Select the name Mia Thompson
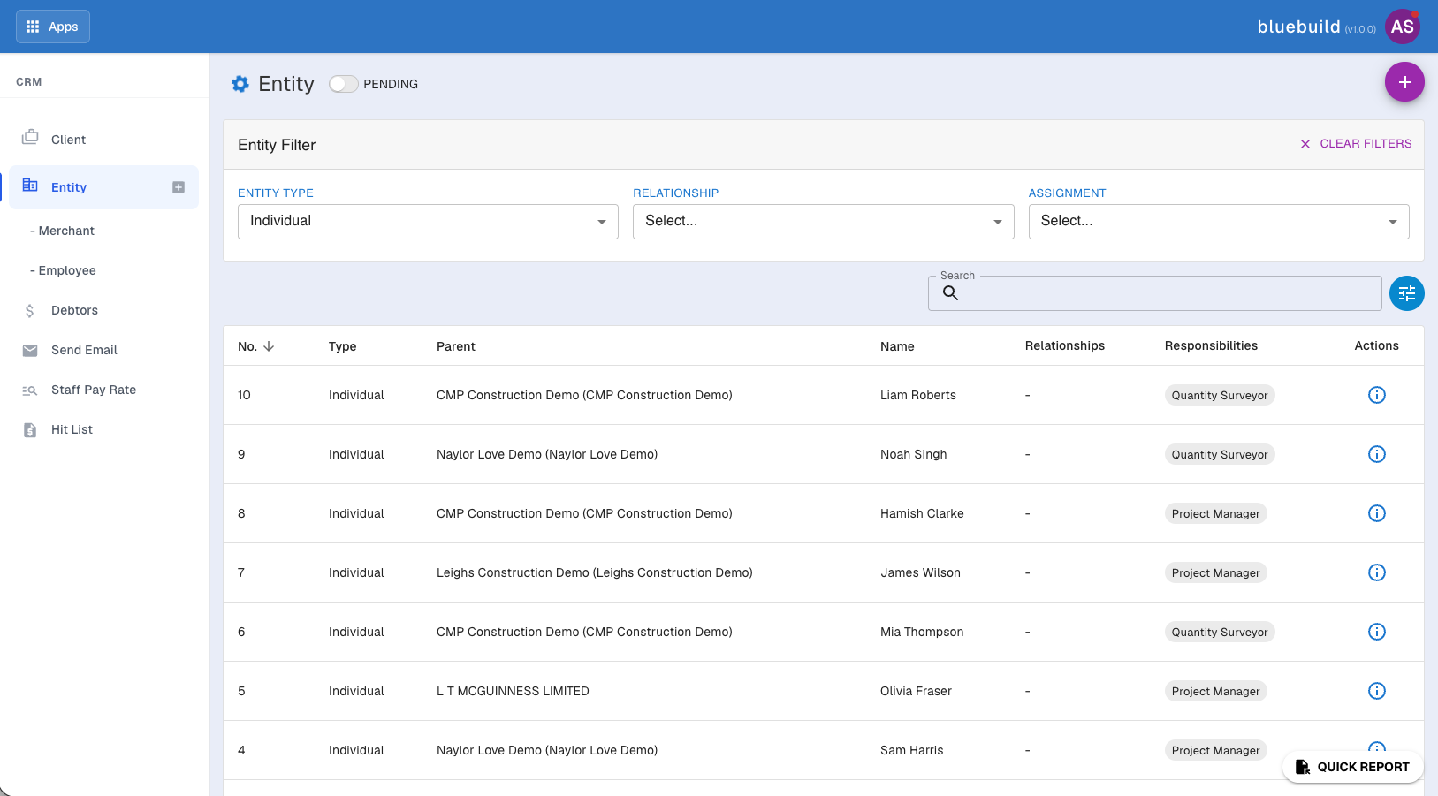 [922, 632]
